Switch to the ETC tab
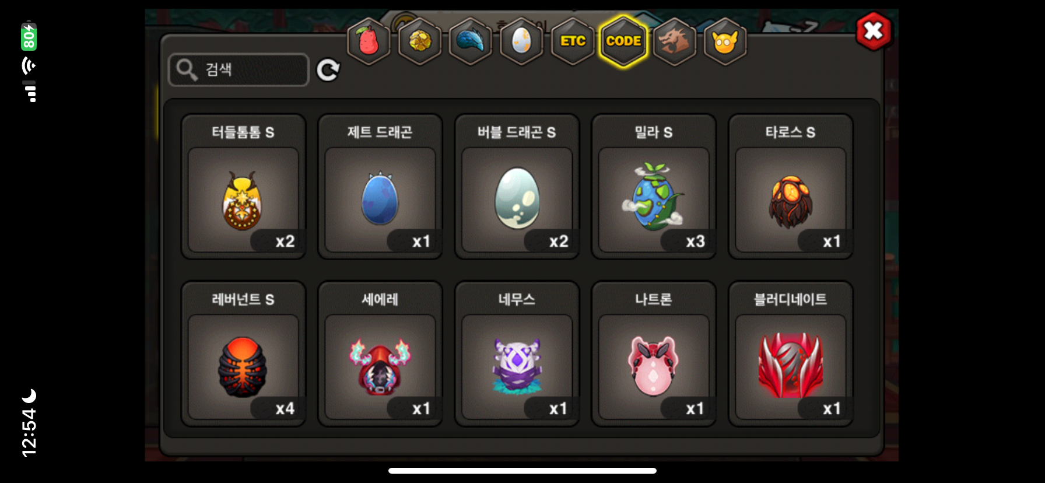 [x=573, y=41]
